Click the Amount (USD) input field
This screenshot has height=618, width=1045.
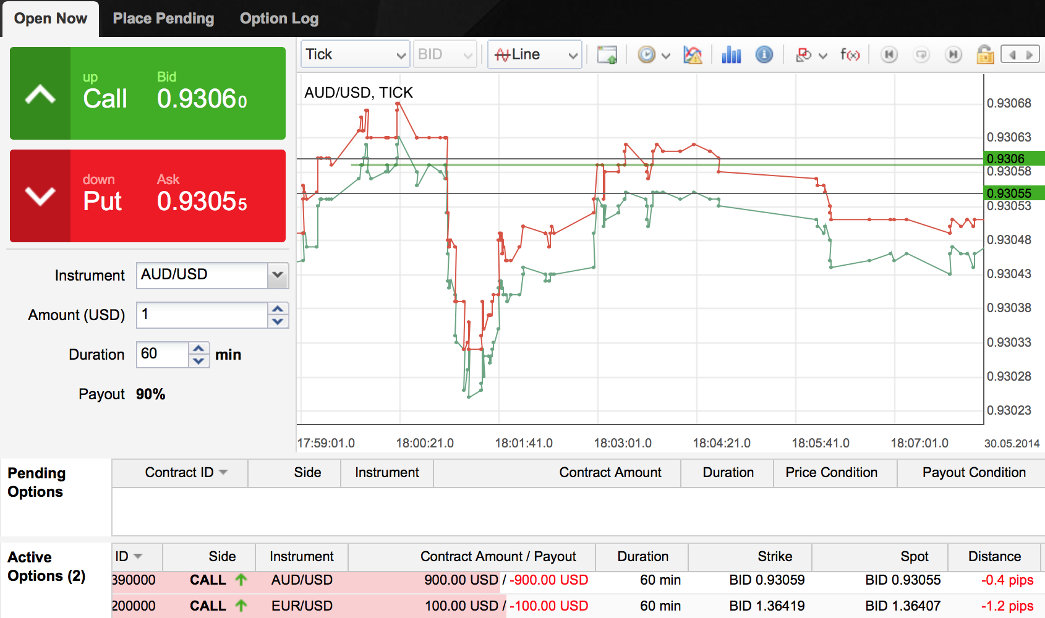202,315
